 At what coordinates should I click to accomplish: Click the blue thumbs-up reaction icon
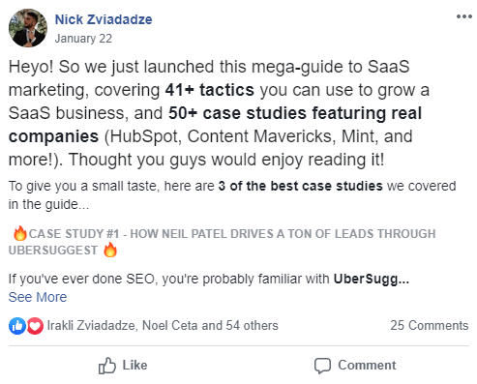tap(17, 326)
